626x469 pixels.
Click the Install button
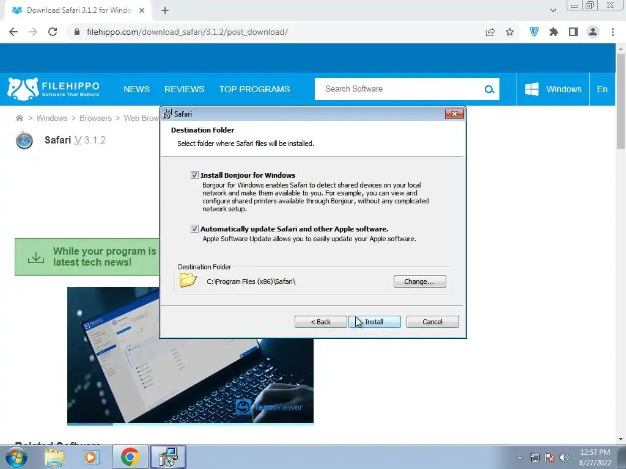tap(375, 322)
